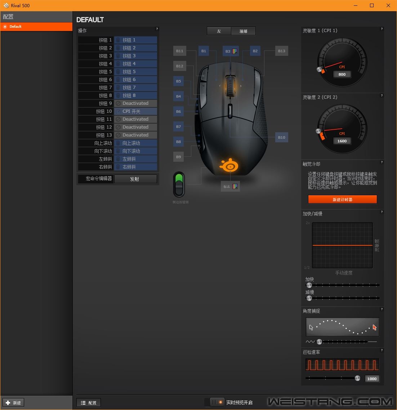The height and width of the screenshot is (410, 397).
Task: Open the action dropdown assigned to 按钮 8
Action: pos(136,95)
